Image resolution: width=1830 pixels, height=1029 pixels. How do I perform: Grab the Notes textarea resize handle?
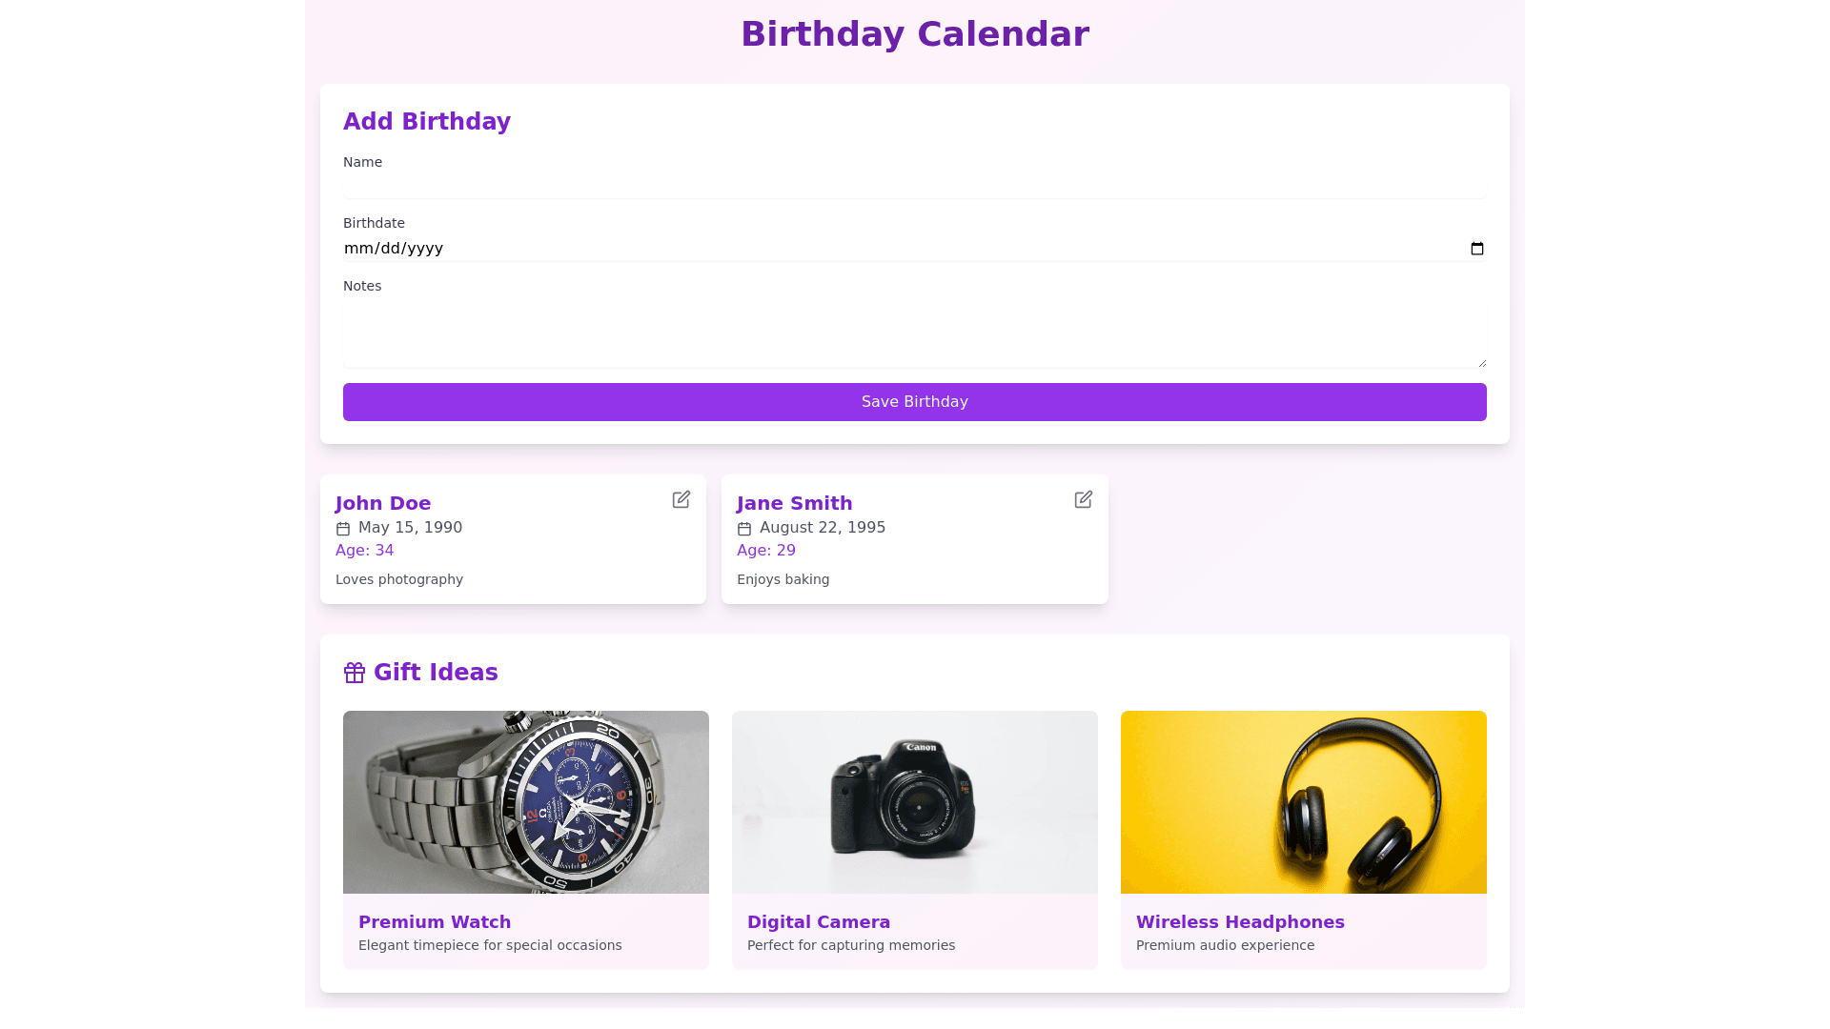tap(1482, 363)
